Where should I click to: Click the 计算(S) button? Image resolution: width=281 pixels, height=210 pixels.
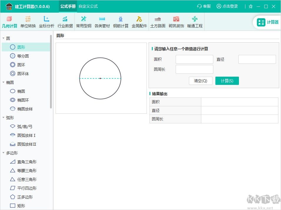click(227, 80)
